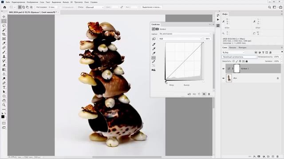Open the File (Файл) menu
284x159 pixels.
(x=8, y=2)
